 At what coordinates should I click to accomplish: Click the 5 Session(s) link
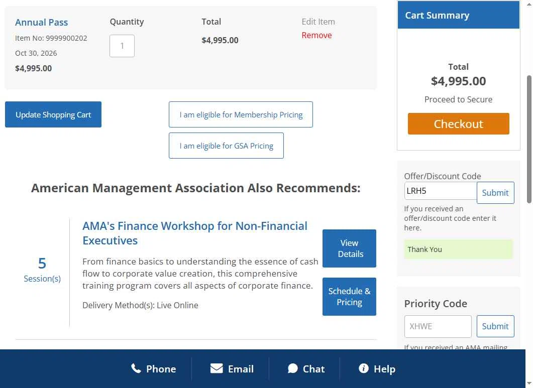[x=42, y=270]
